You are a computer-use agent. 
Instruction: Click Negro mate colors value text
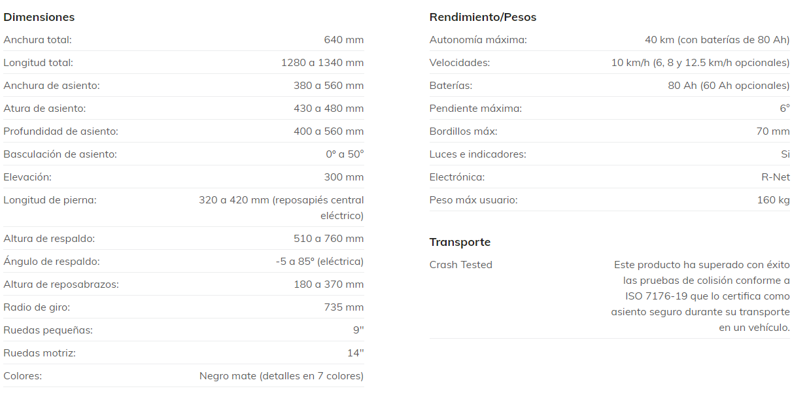click(x=281, y=376)
